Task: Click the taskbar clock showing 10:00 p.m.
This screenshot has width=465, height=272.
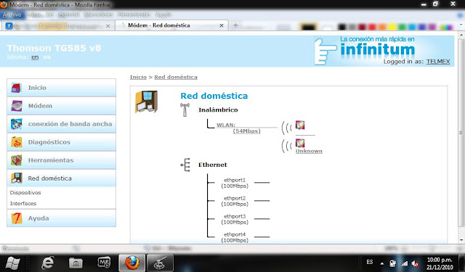Action: [440, 263]
